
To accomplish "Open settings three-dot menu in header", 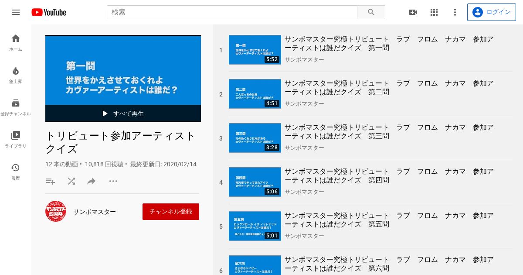I will pos(455,12).
